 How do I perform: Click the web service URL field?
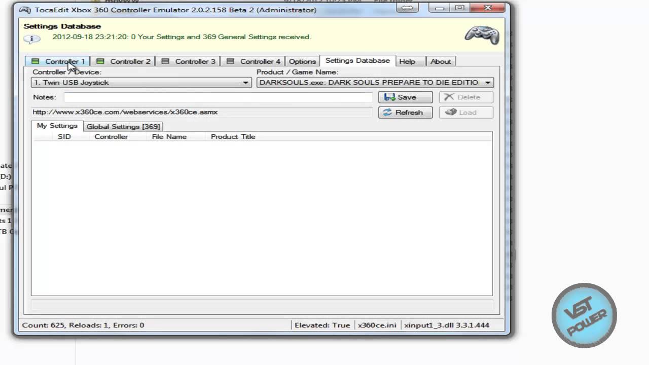click(x=202, y=112)
